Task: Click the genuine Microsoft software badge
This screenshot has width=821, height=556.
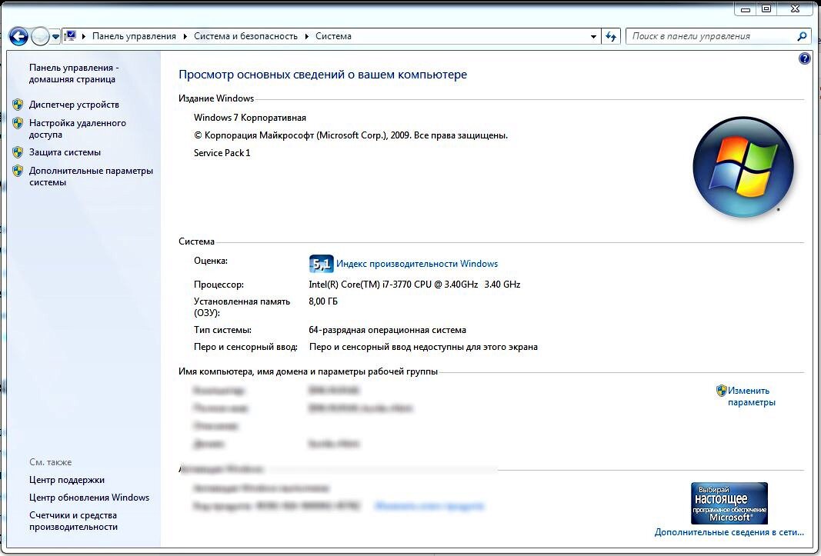Action: point(729,503)
